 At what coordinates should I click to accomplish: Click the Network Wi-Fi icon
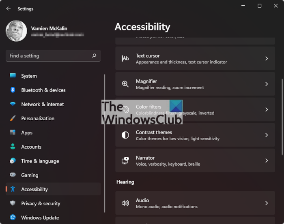(x=13, y=104)
